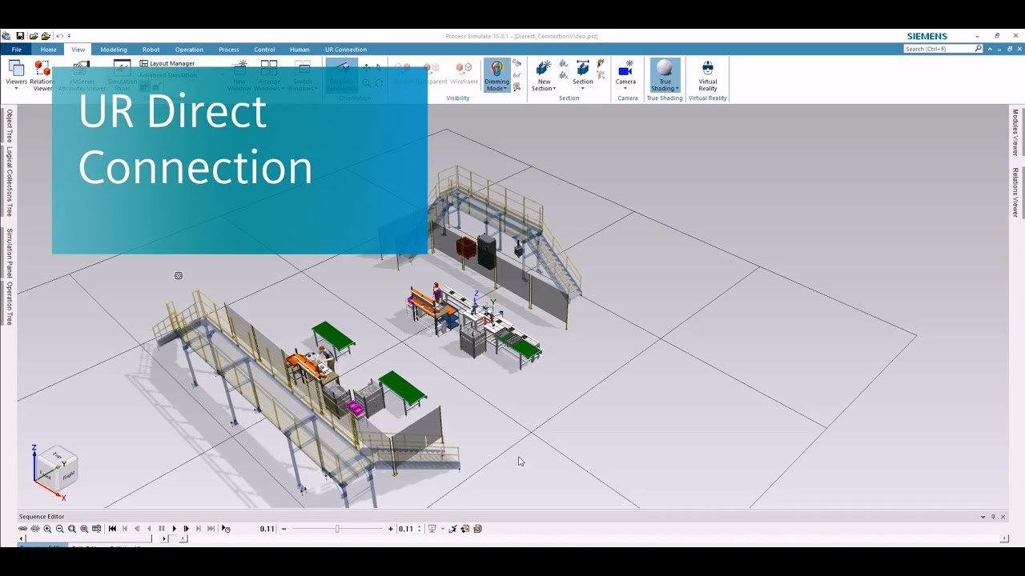
Task: Click the orange section cut small icon
Action: pyautogui.click(x=601, y=63)
